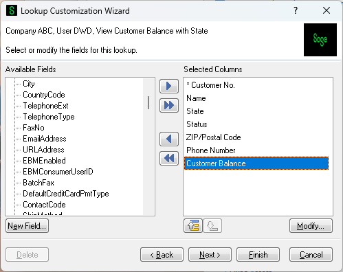Select Phone Number column entry

click(256, 150)
